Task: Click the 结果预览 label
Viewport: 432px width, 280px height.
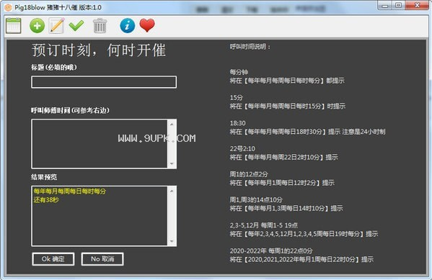Action: 44,177
